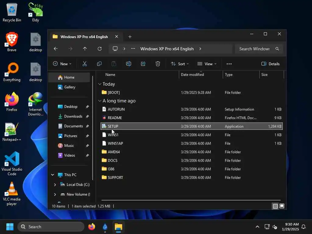
Task: Open Pictures in the navigation pane
Action: click(x=69, y=136)
